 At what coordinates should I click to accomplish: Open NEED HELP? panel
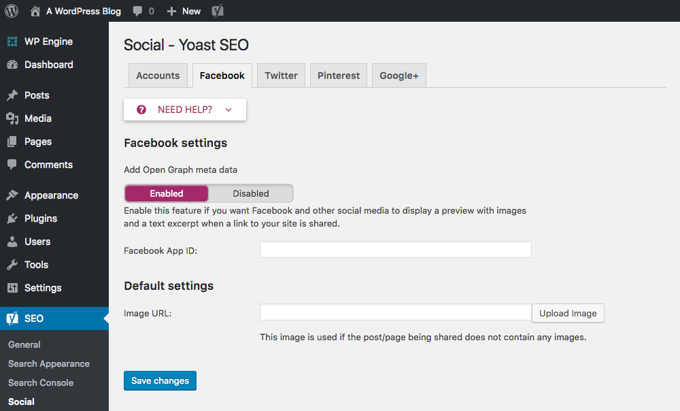click(x=185, y=110)
